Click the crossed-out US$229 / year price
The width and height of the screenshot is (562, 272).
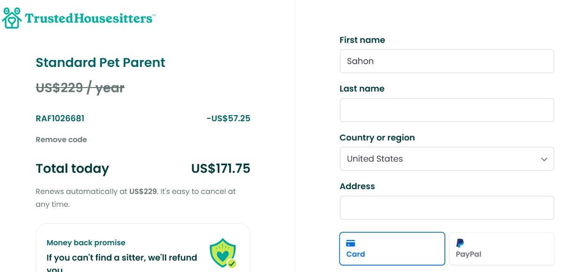(x=80, y=88)
